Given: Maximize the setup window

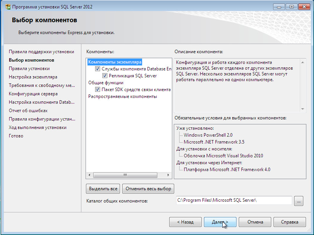Looking at the screenshot, I should pyautogui.click(x=291, y=7).
